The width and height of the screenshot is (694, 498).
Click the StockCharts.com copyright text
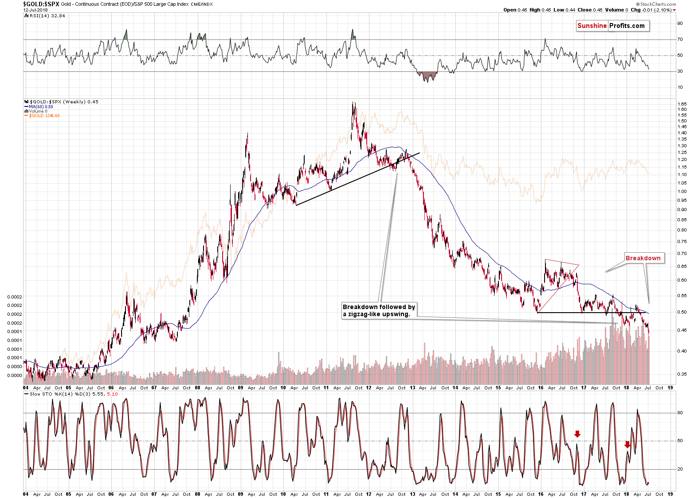pyautogui.click(x=656, y=4)
